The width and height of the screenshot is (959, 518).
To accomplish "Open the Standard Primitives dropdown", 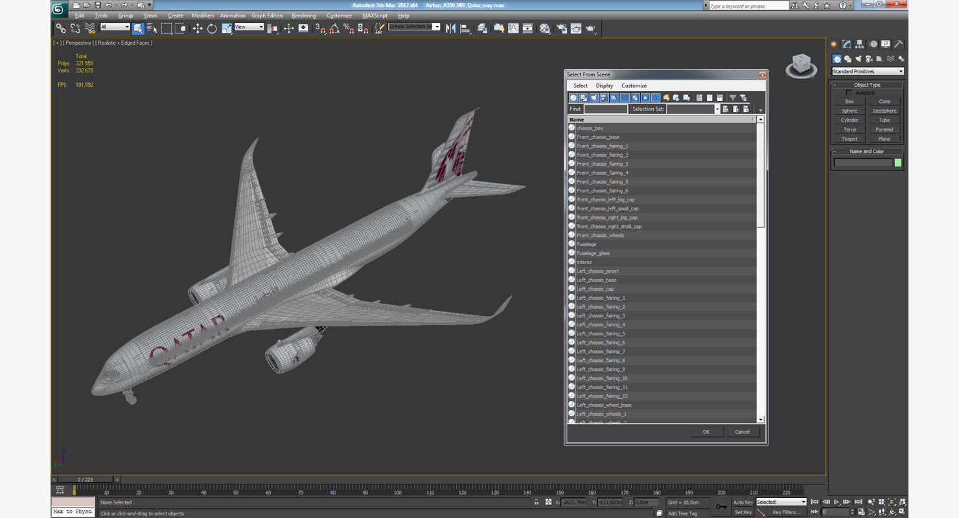I will point(868,71).
